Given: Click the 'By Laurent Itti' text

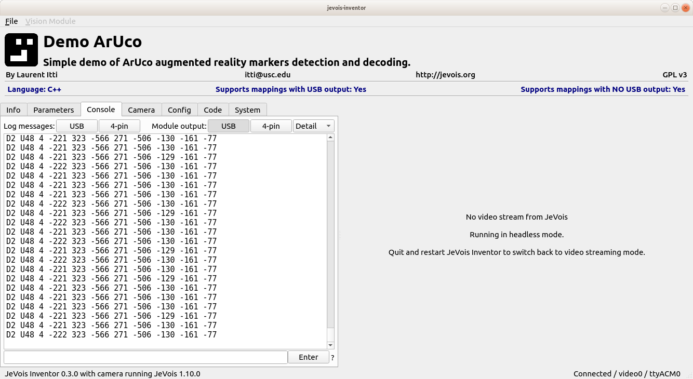Looking at the screenshot, I should (32, 75).
